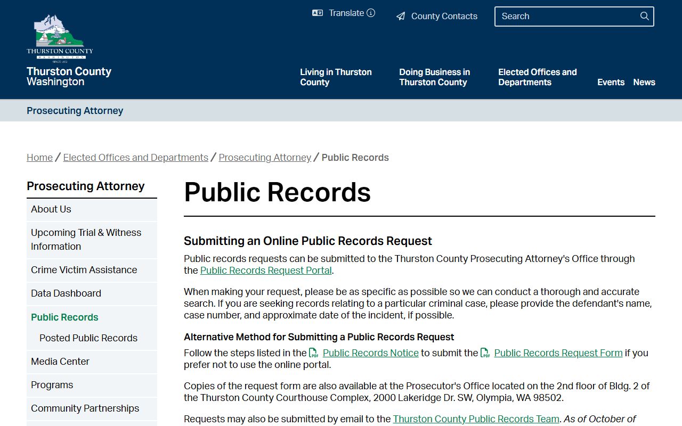Viewport: 682px width, 426px height.
Task: Open Doing Business in Thurston County menu
Action: tap(434, 77)
